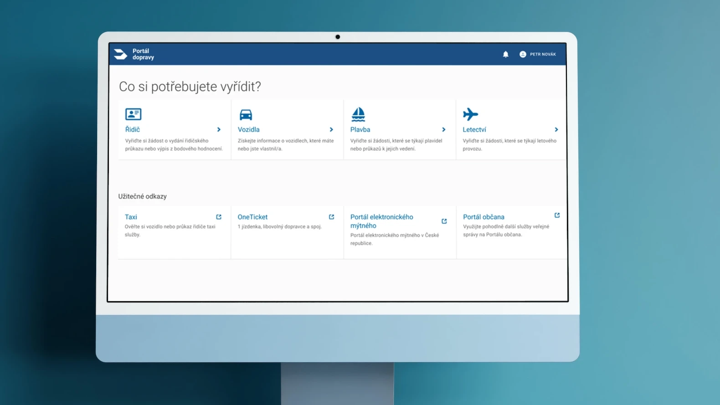Click the sailboat icon for Plavba
Viewport: 720px width, 405px height.
(x=358, y=114)
